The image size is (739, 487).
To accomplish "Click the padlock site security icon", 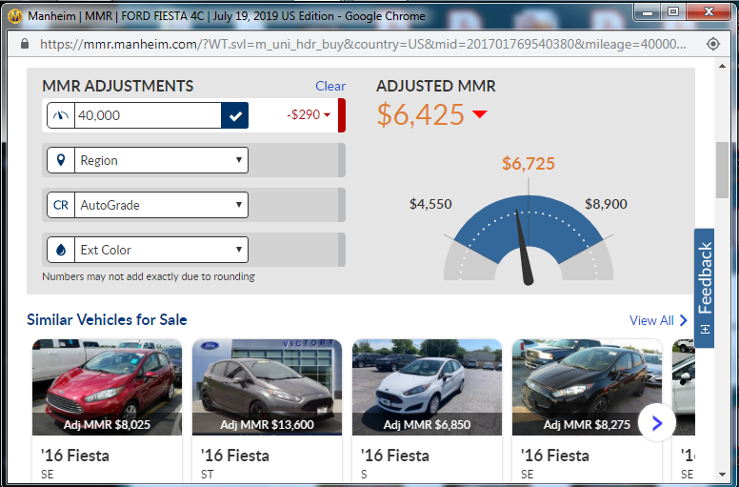I will [x=25, y=44].
